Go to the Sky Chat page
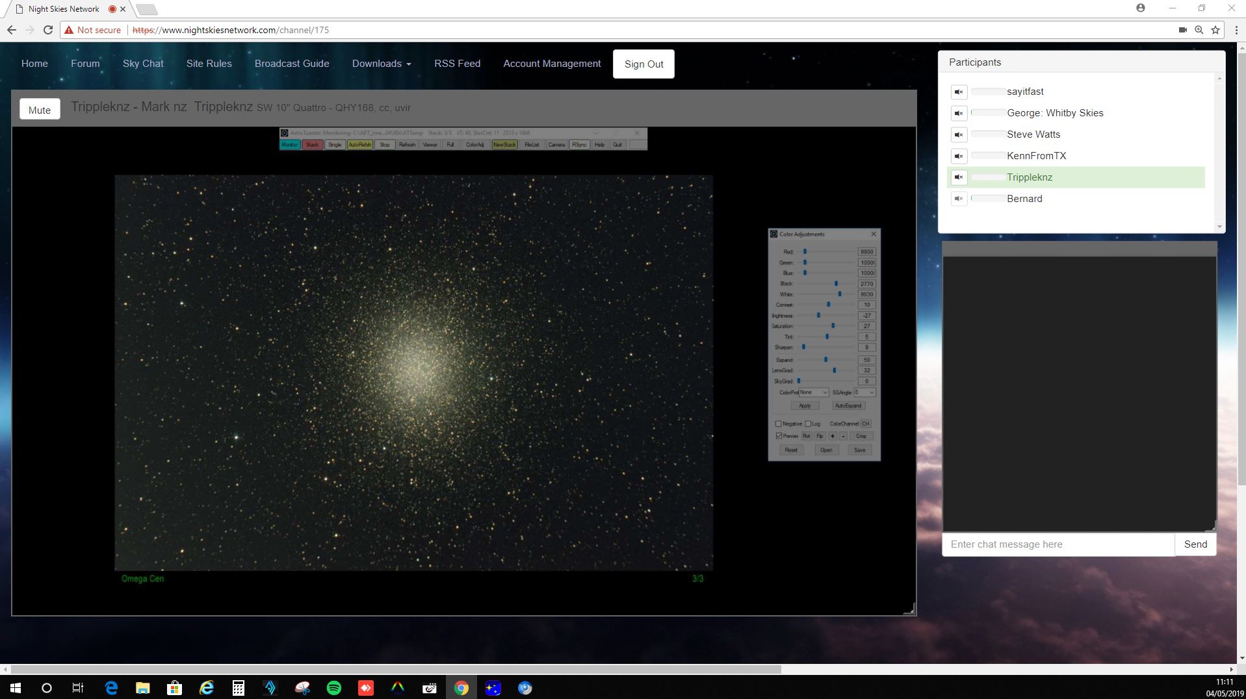The height and width of the screenshot is (699, 1246). click(x=143, y=64)
